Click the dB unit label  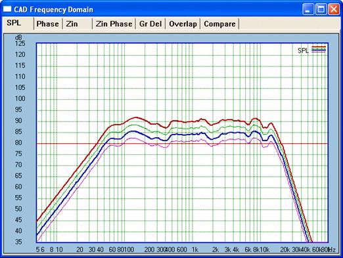(18, 37)
